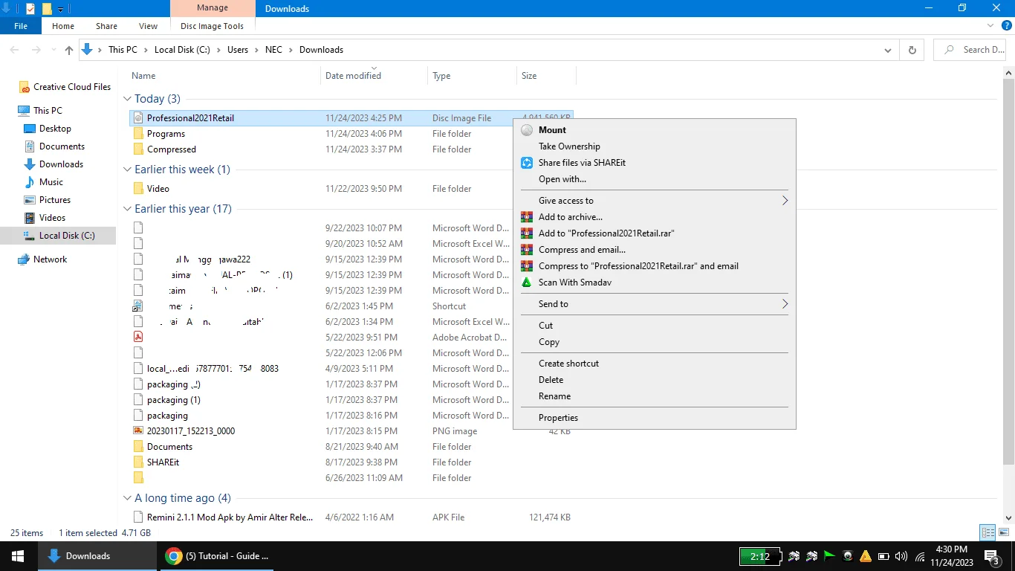
Task: Open address bar history dropdown
Action: (888, 51)
